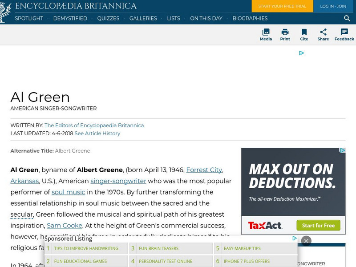356x267 pixels.
Task: Click See Article History
Action: pyautogui.click(x=97, y=133)
